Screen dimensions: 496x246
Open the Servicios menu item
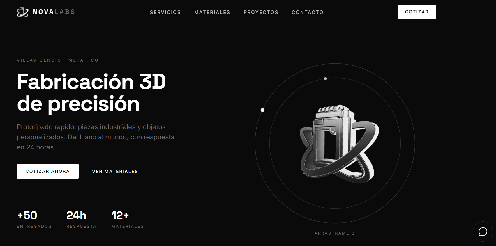(x=165, y=12)
